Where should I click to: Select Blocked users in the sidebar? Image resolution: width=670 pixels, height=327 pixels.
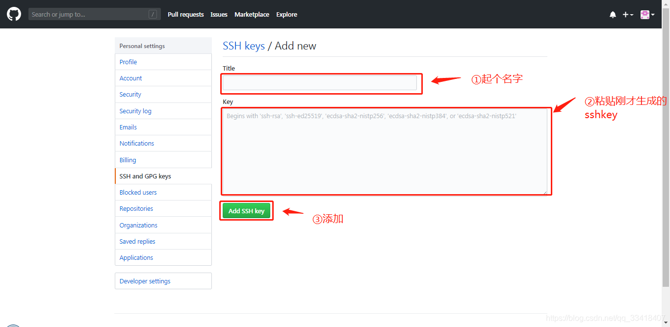(138, 192)
